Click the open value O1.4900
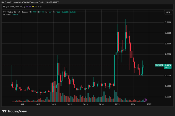175x116 pixels. point(33,12)
